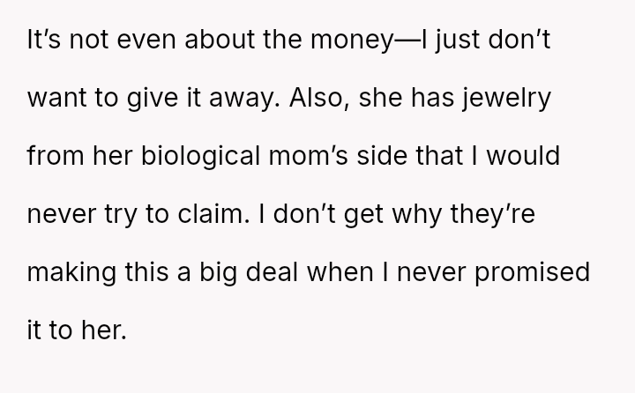The image size is (635, 393).
Task: Click the word "from" at the line start
Action: 57,156
